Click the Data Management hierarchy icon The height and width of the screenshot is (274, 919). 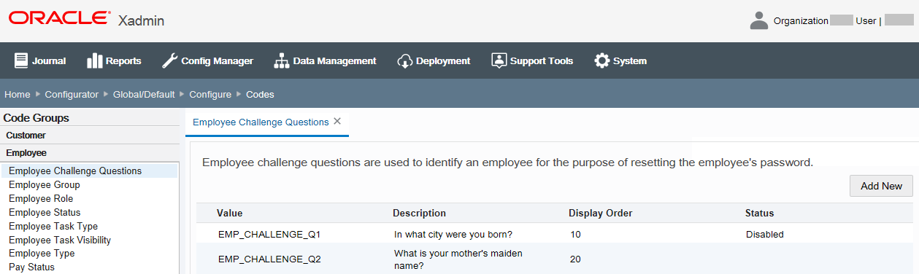(x=282, y=60)
